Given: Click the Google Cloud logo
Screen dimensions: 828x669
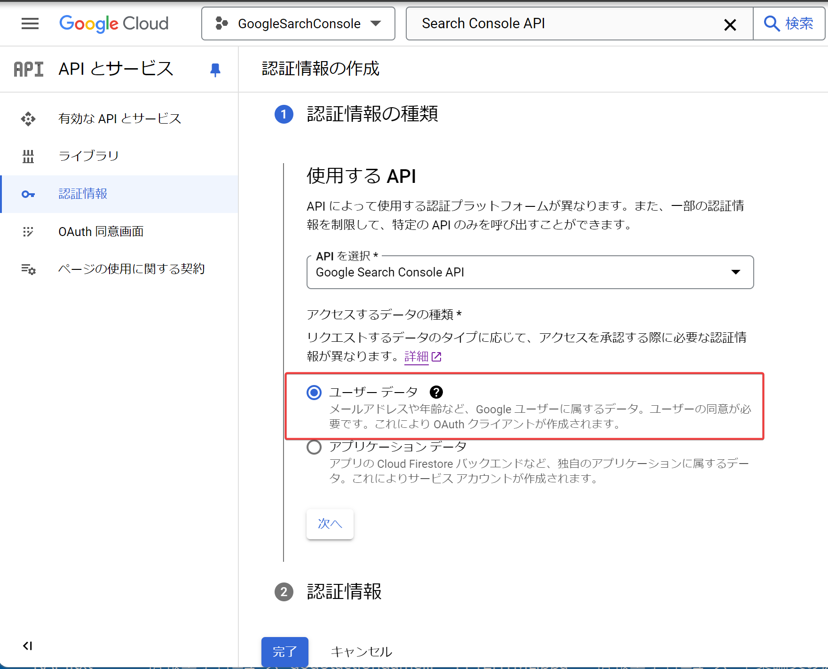Looking at the screenshot, I should pyautogui.click(x=114, y=24).
